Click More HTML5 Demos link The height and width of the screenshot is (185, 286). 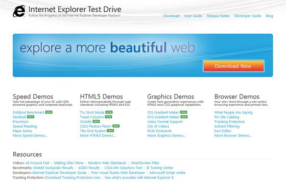pyautogui.click(x=98, y=135)
